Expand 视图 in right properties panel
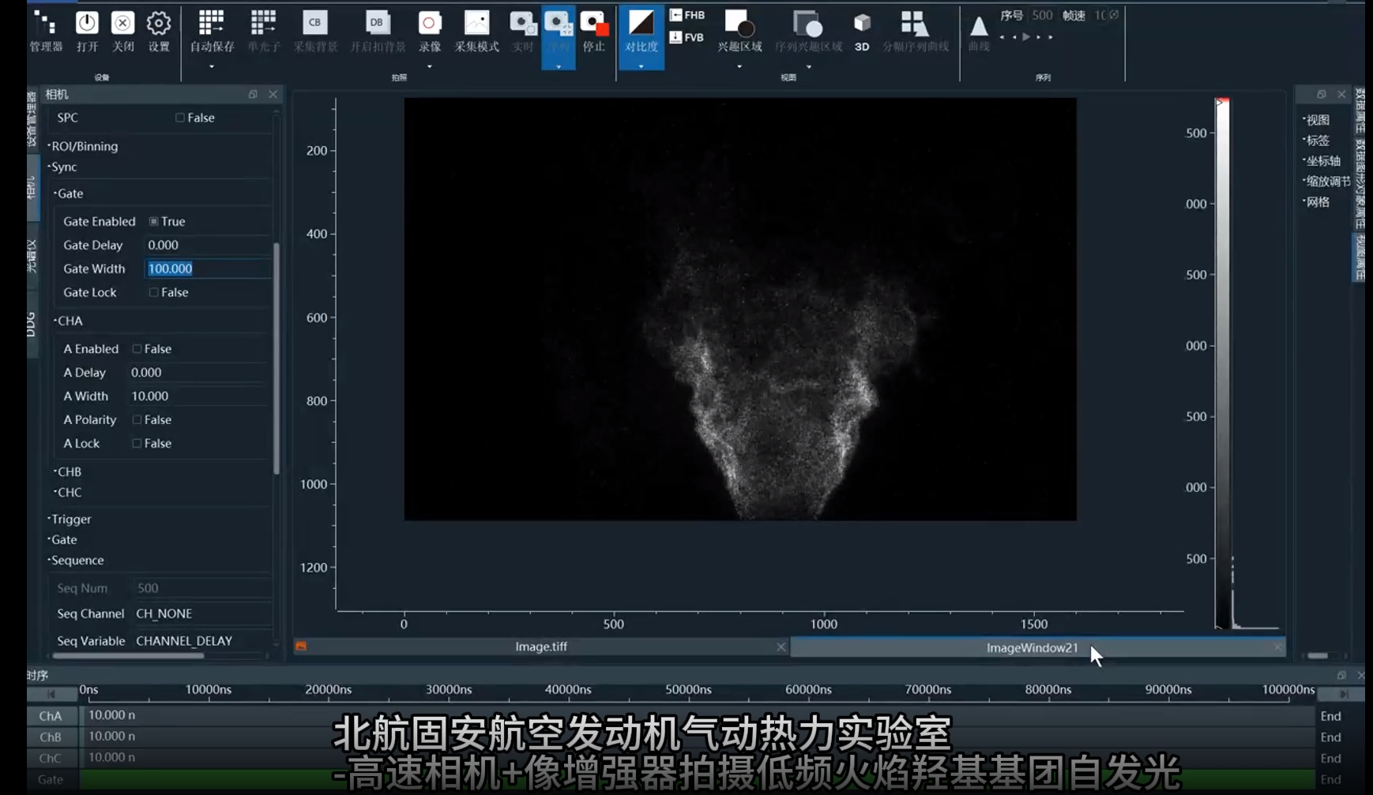The height and width of the screenshot is (795, 1373). click(1317, 120)
